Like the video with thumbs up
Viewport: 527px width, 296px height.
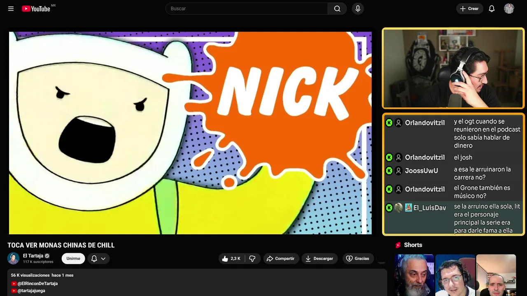coord(231,259)
